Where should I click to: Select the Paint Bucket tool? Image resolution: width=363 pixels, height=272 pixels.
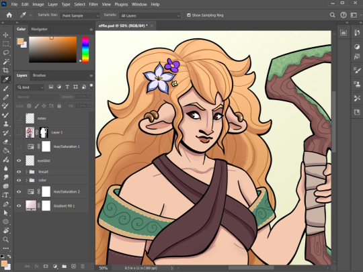coord(6,150)
